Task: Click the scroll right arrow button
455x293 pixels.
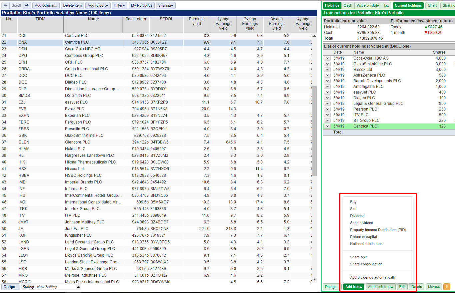Action: coord(27,5)
